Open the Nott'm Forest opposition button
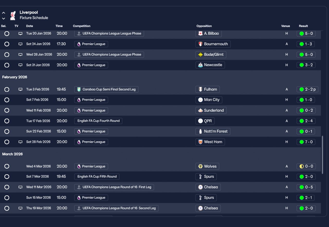 tap(213, 131)
